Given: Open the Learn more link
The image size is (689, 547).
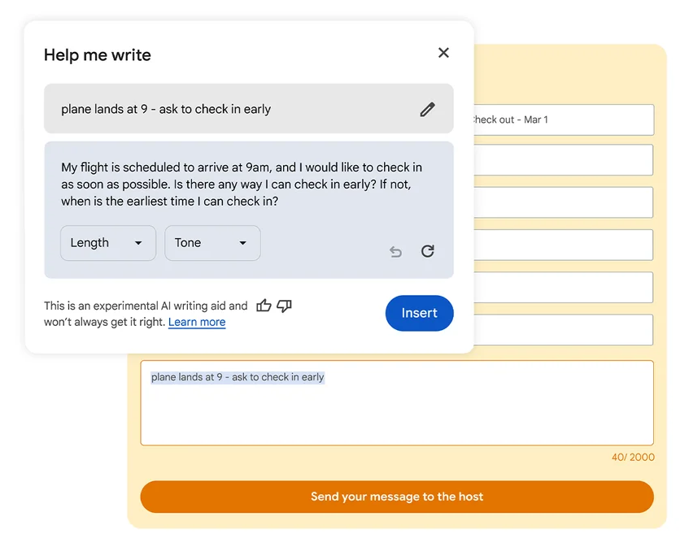Looking at the screenshot, I should [197, 322].
